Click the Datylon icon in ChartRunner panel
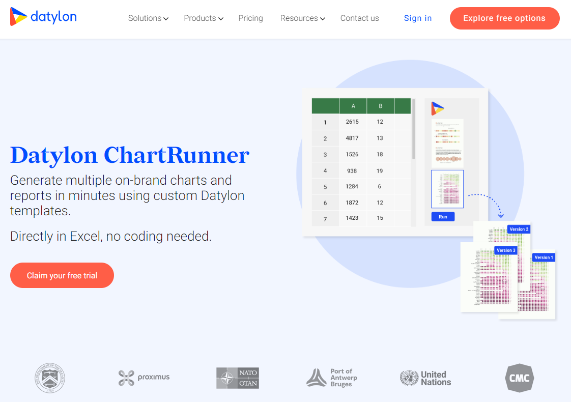Image resolution: width=571 pixels, height=402 pixels. coord(437,108)
